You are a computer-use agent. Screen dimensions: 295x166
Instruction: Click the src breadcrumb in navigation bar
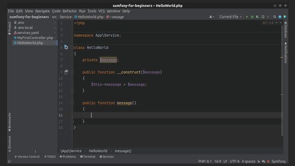pyautogui.click(x=54, y=17)
